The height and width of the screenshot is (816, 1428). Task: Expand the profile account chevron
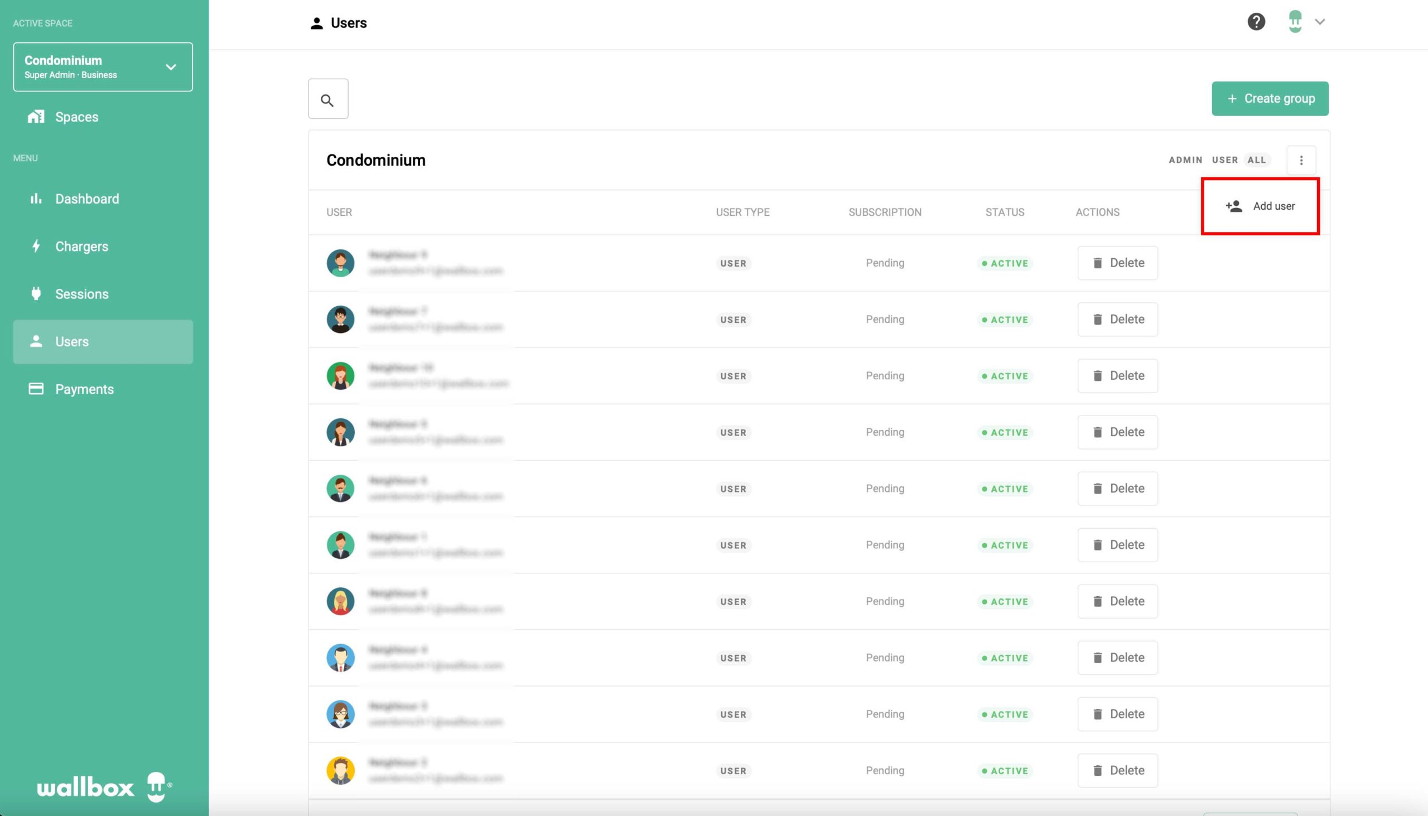click(x=1320, y=22)
